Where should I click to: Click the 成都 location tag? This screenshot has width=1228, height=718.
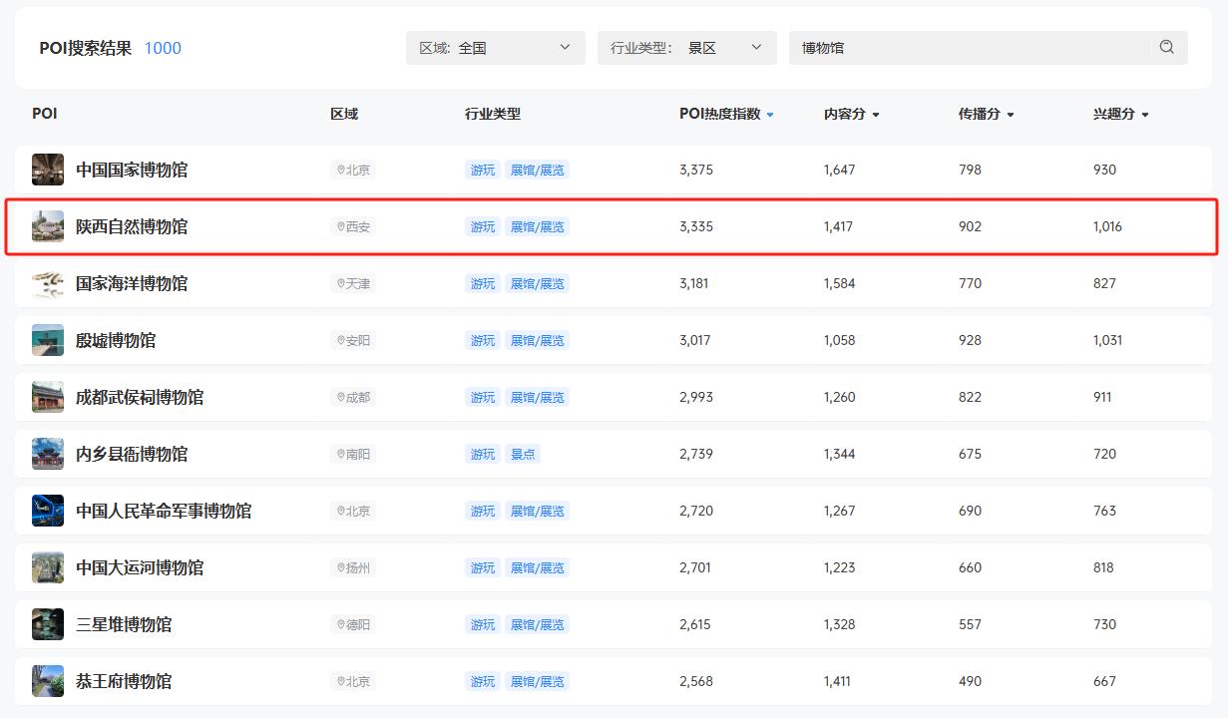pyautogui.click(x=353, y=397)
